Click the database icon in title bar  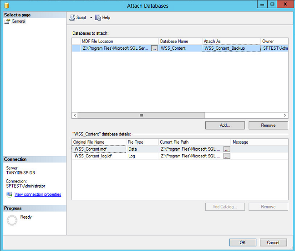click(x=6, y=5)
